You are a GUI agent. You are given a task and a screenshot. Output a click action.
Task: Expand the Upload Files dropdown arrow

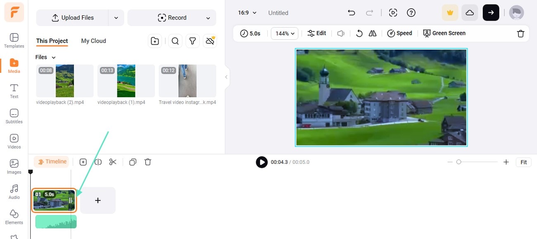[116, 18]
